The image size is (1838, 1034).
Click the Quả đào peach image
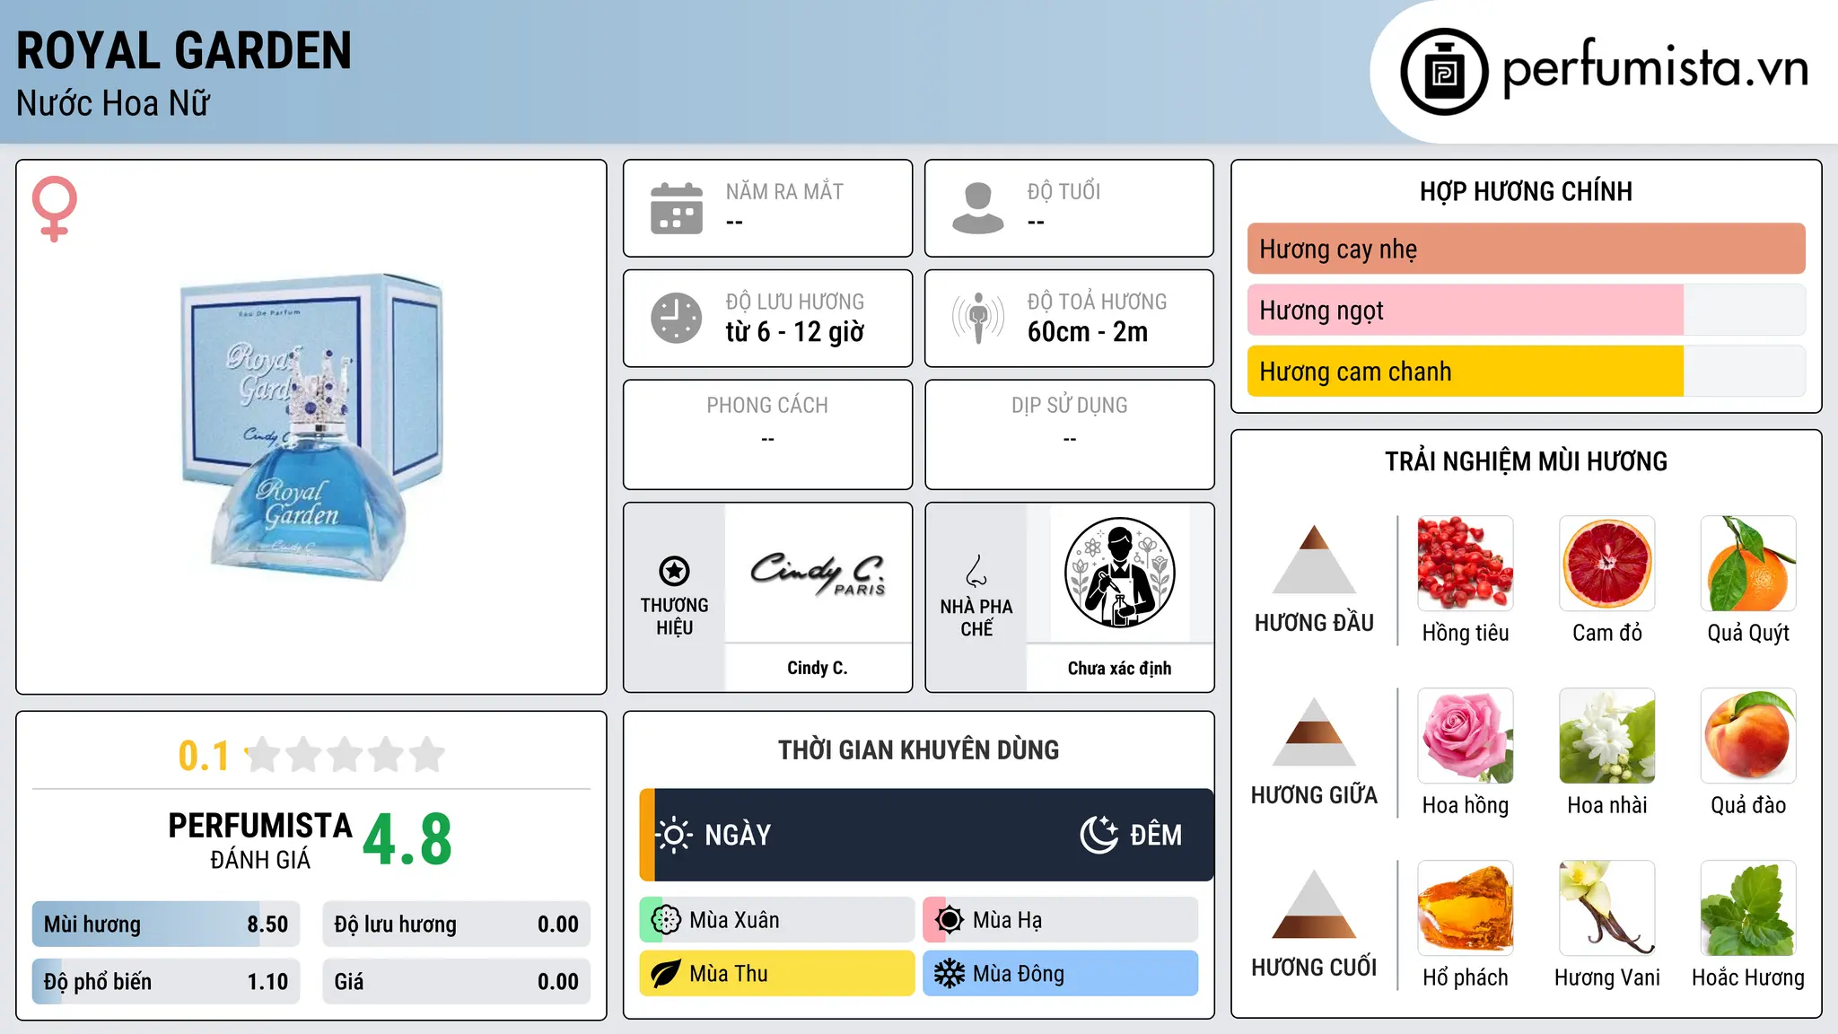[x=1748, y=736]
